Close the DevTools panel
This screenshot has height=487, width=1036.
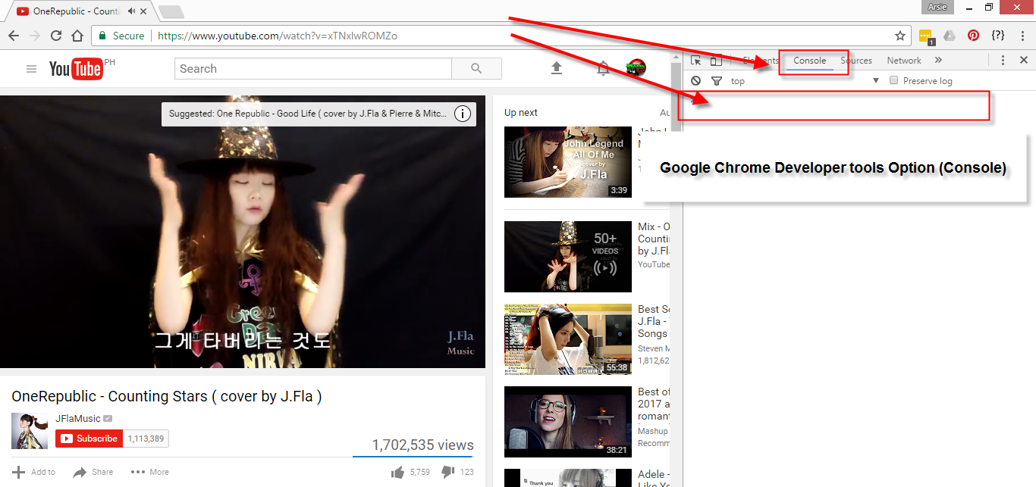coord(1023,61)
